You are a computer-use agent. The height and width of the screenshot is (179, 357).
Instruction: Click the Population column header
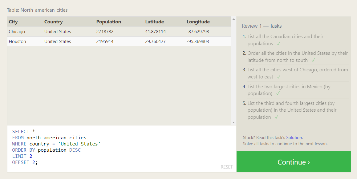coord(109,22)
